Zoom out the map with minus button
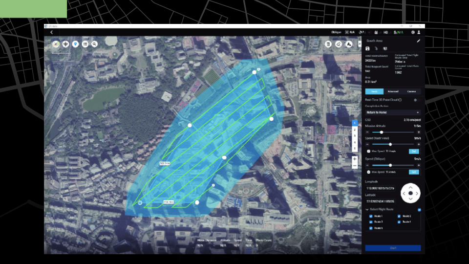This screenshot has width=469, height=264. (x=355, y=166)
